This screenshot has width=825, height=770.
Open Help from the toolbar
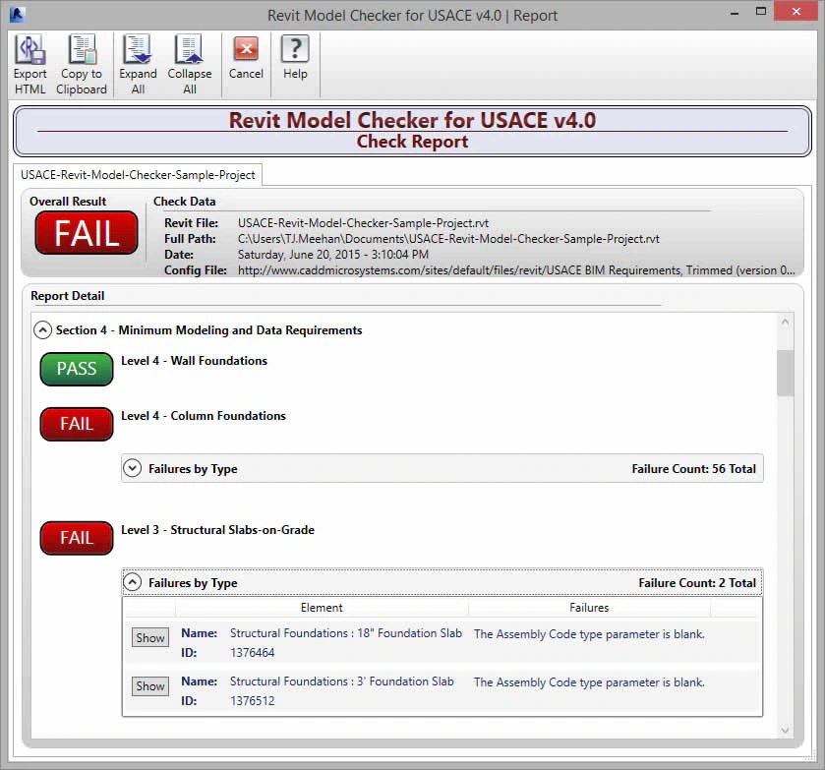[x=295, y=51]
